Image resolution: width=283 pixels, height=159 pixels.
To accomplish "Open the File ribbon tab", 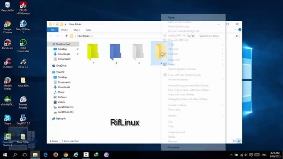I will tap(53, 30).
